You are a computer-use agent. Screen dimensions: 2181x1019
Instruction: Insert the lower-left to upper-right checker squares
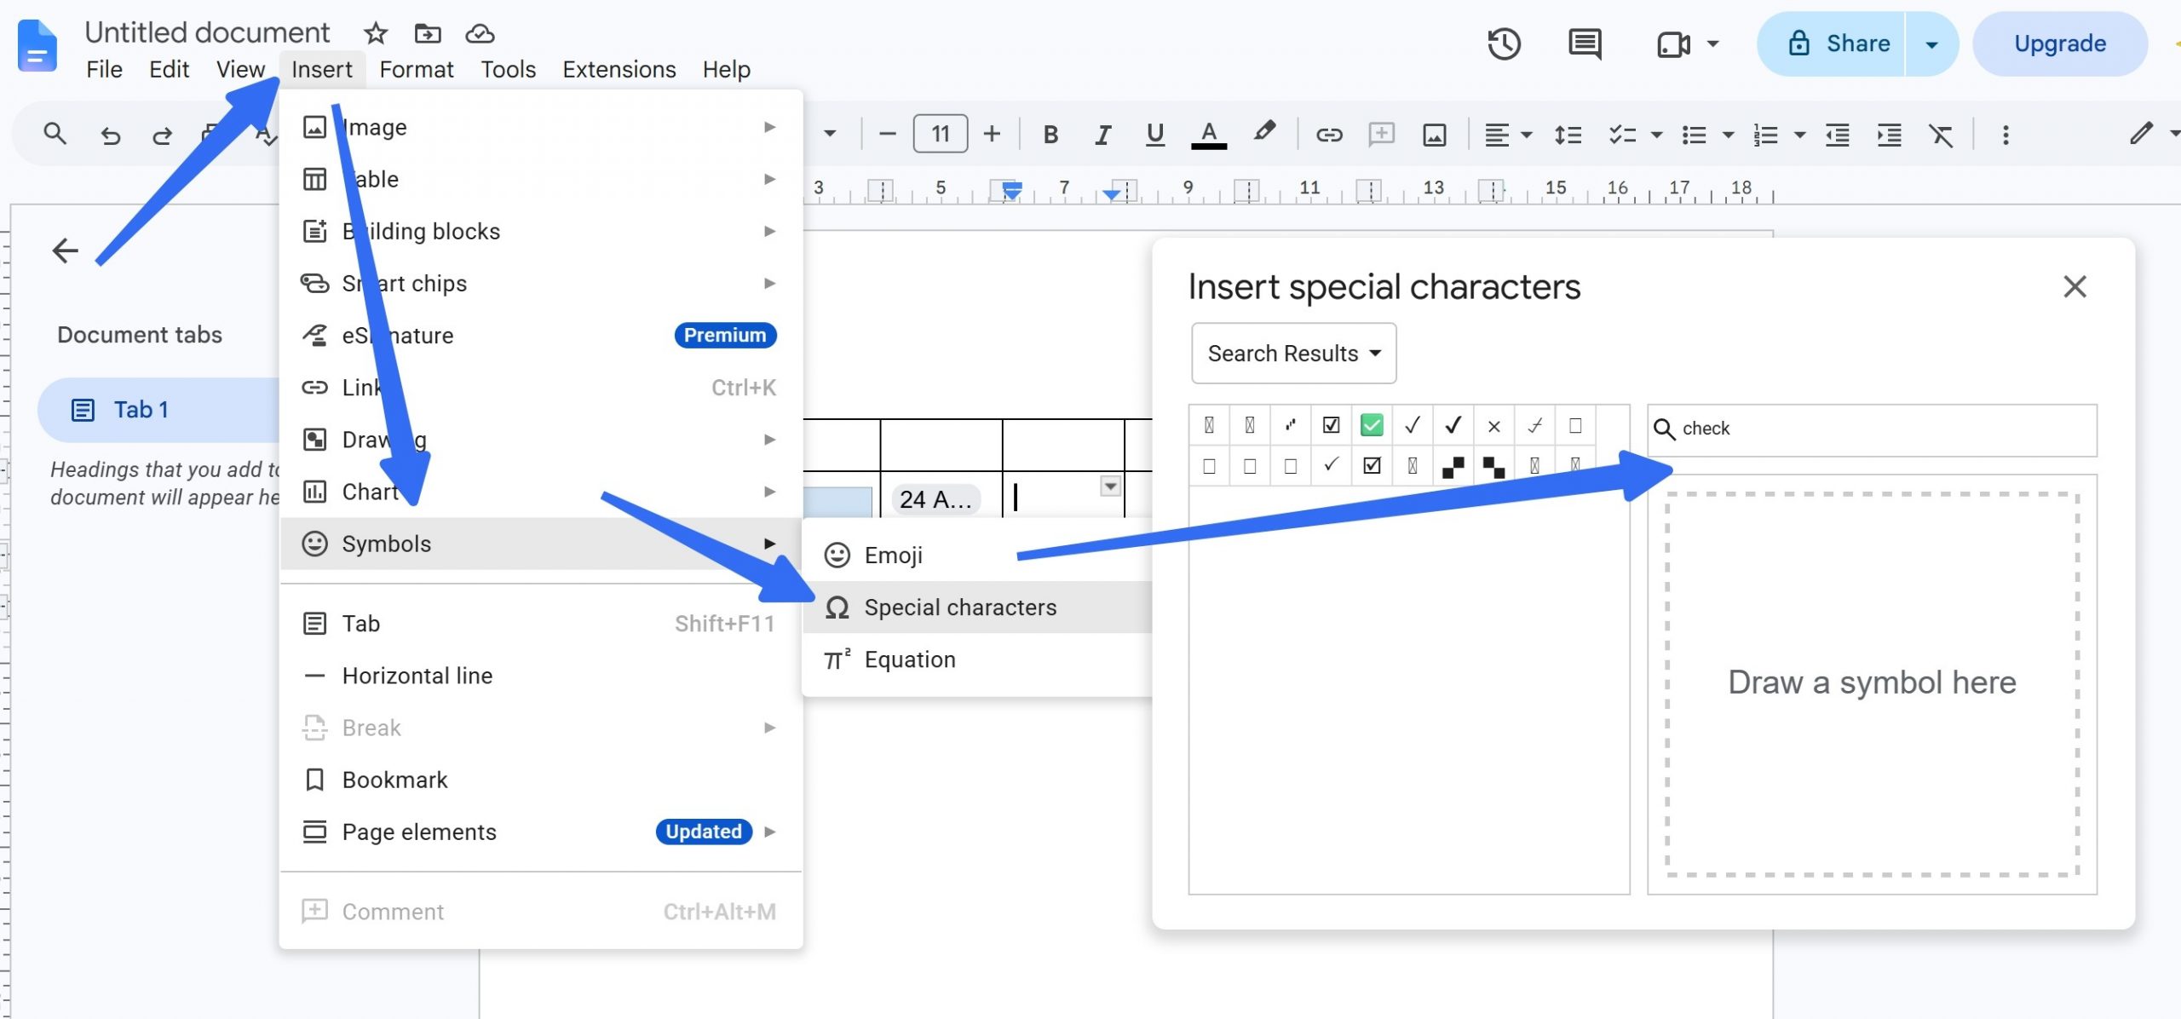click(1453, 466)
